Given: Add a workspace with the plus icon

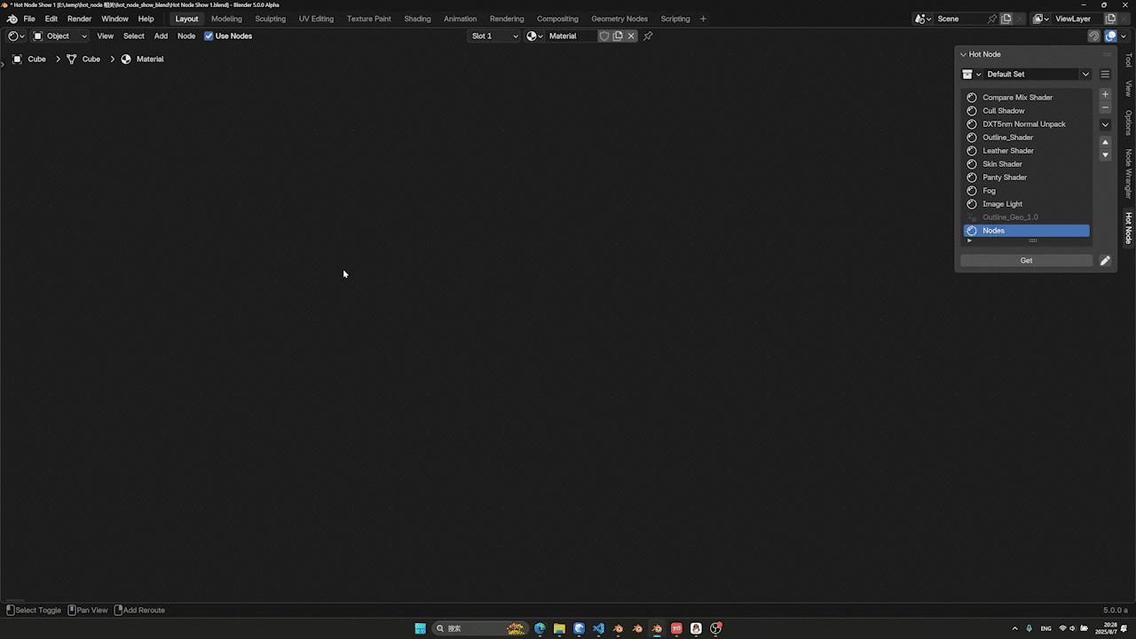Looking at the screenshot, I should [x=703, y=19].
